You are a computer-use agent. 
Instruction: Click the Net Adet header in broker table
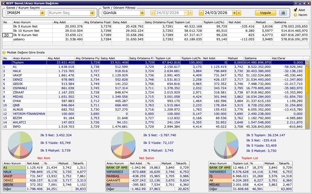tap(214, 58)
